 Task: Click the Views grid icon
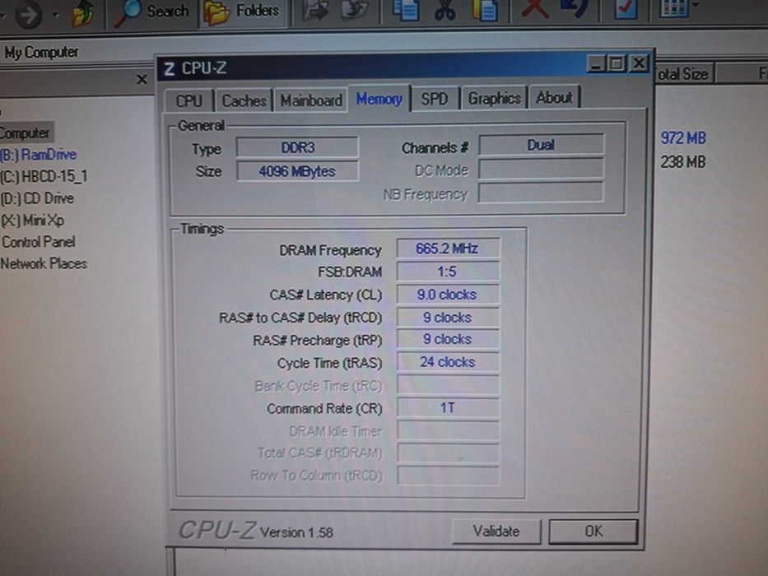tap(674, 9)
